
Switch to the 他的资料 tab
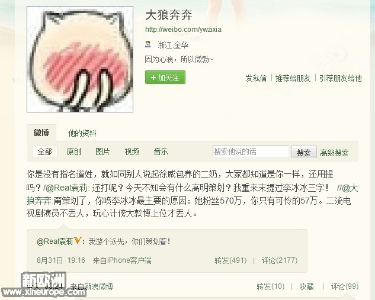click(x=82, y=133)
